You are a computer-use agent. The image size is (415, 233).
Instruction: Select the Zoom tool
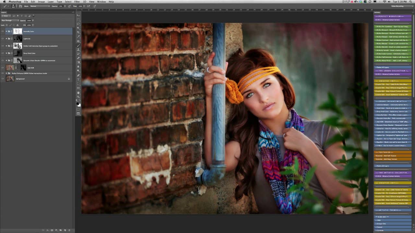78,96
